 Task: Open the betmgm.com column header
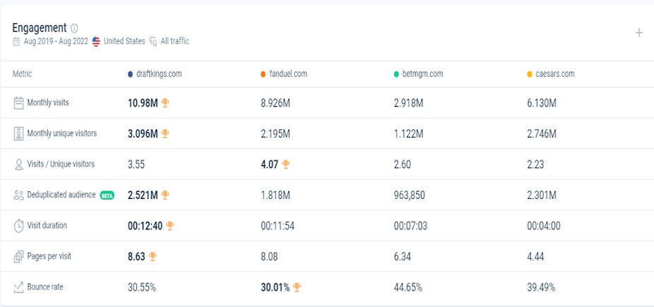422,74
